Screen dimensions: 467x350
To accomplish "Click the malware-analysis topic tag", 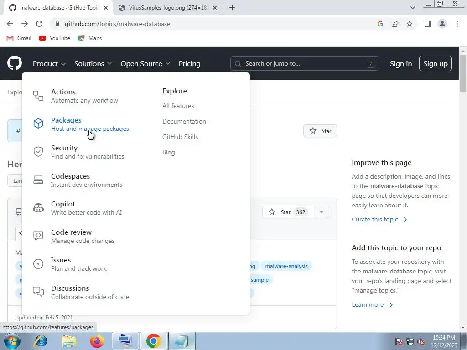I will pyautogui.click(x=286, y=266).
